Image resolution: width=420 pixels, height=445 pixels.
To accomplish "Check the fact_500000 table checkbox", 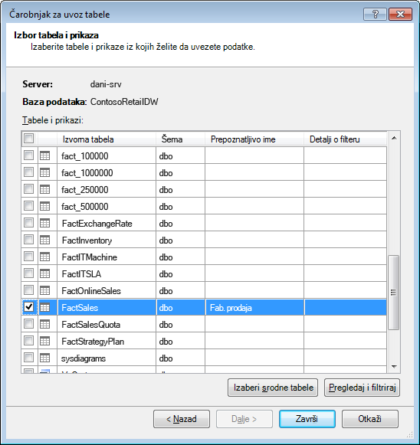I will 28,206.
